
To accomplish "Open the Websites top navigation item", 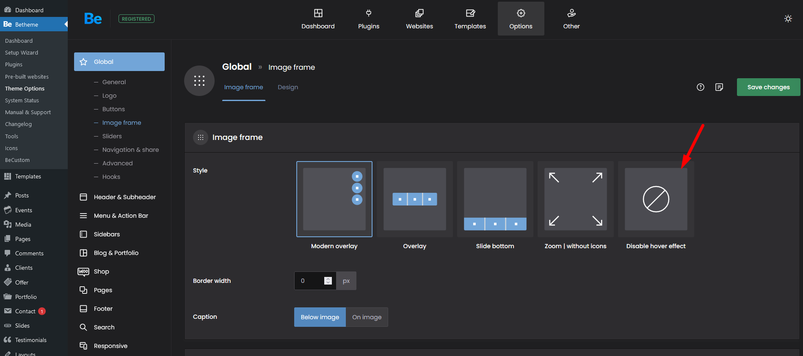I will pyautogui.click(x=419, y=19).
